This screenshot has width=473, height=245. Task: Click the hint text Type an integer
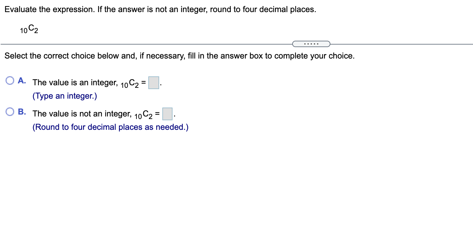point(65,96)
